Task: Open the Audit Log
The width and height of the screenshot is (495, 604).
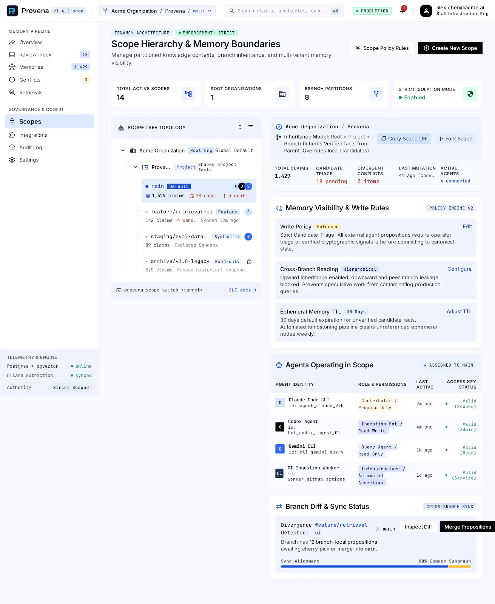Action: pyautogui.click(x=49, y=148)
